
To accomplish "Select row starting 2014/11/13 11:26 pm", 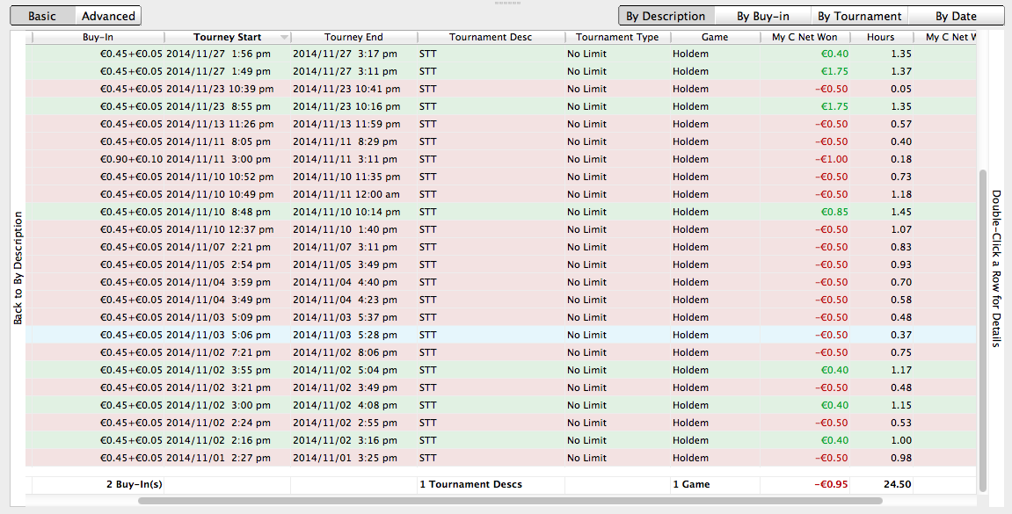I will click(501, 124).
